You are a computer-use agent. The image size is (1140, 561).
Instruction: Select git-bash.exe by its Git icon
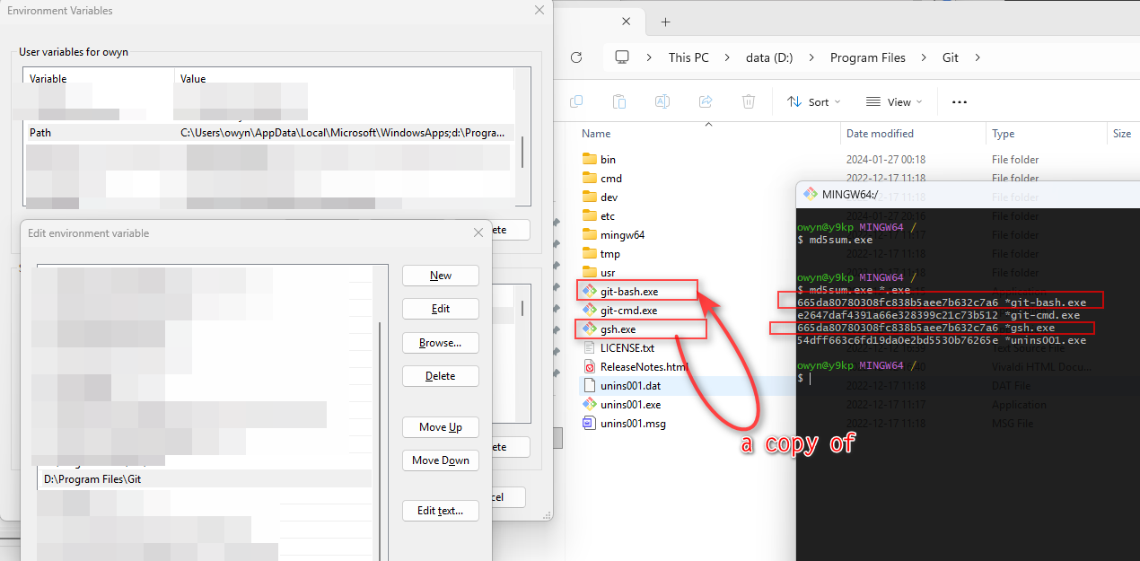[x=588, y=290]
